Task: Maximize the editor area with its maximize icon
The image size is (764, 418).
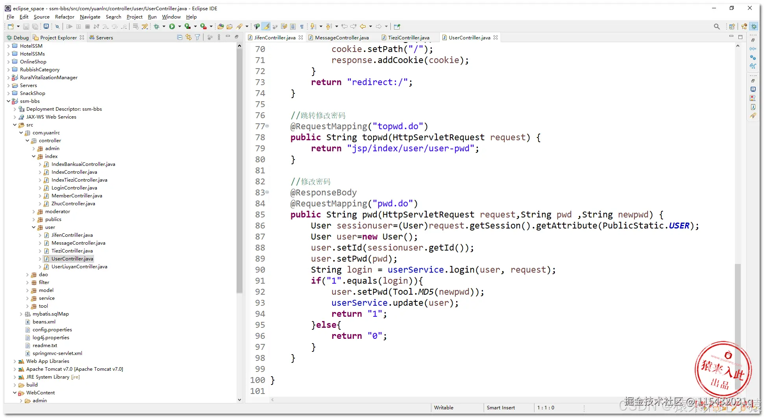Action: [740, 37]
